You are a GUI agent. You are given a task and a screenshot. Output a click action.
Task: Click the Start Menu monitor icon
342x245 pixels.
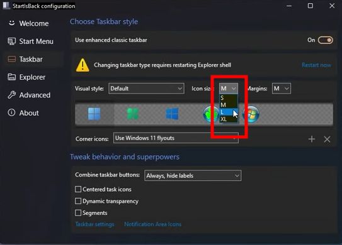11,41
